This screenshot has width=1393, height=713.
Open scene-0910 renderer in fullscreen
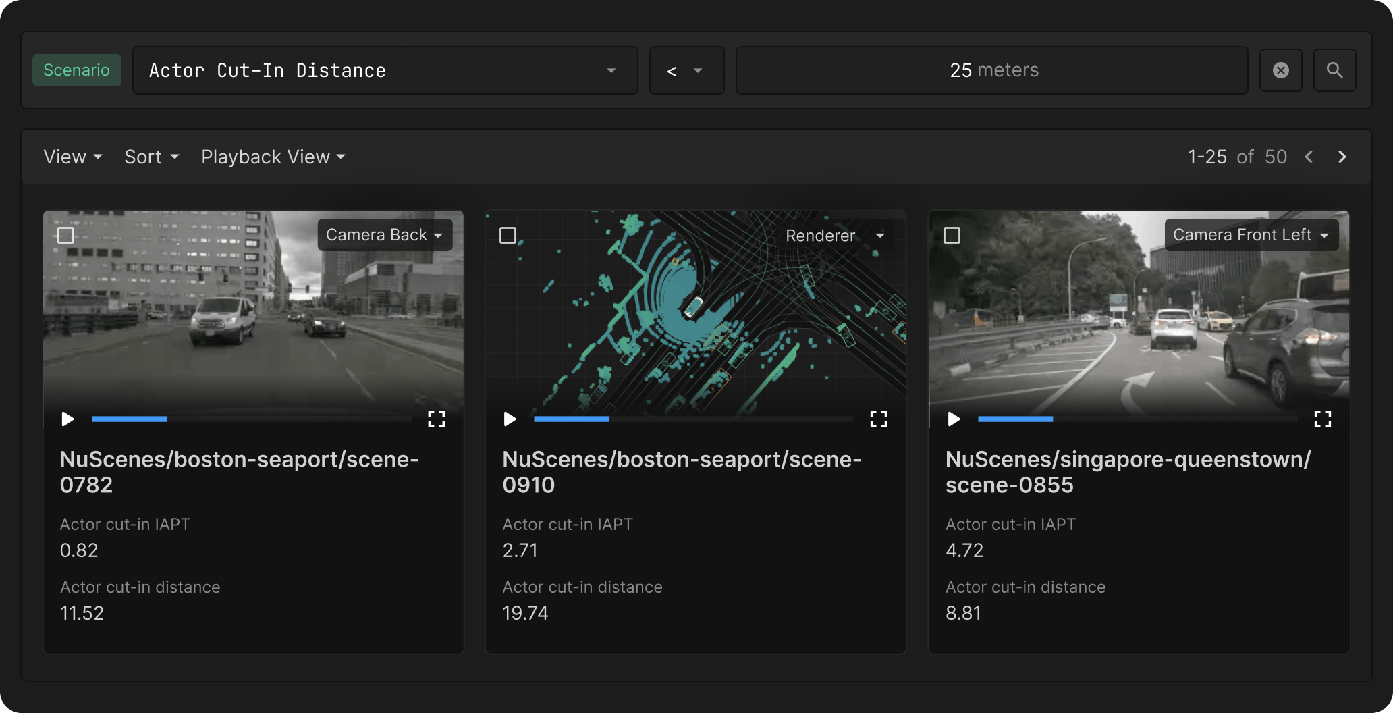879,419
